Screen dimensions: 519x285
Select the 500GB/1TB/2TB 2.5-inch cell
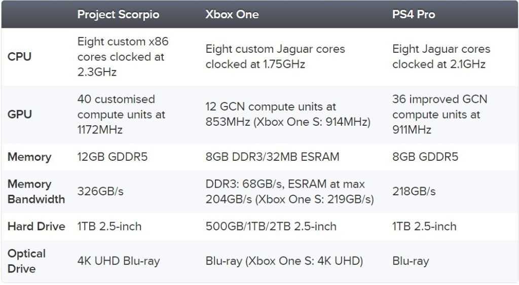271,226
